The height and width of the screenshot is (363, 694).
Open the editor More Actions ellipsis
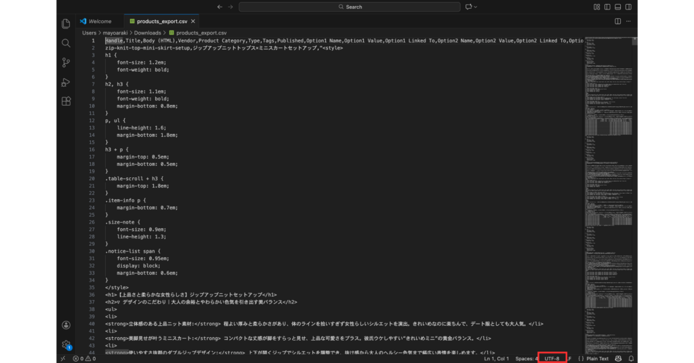click(x=628, y=21)
